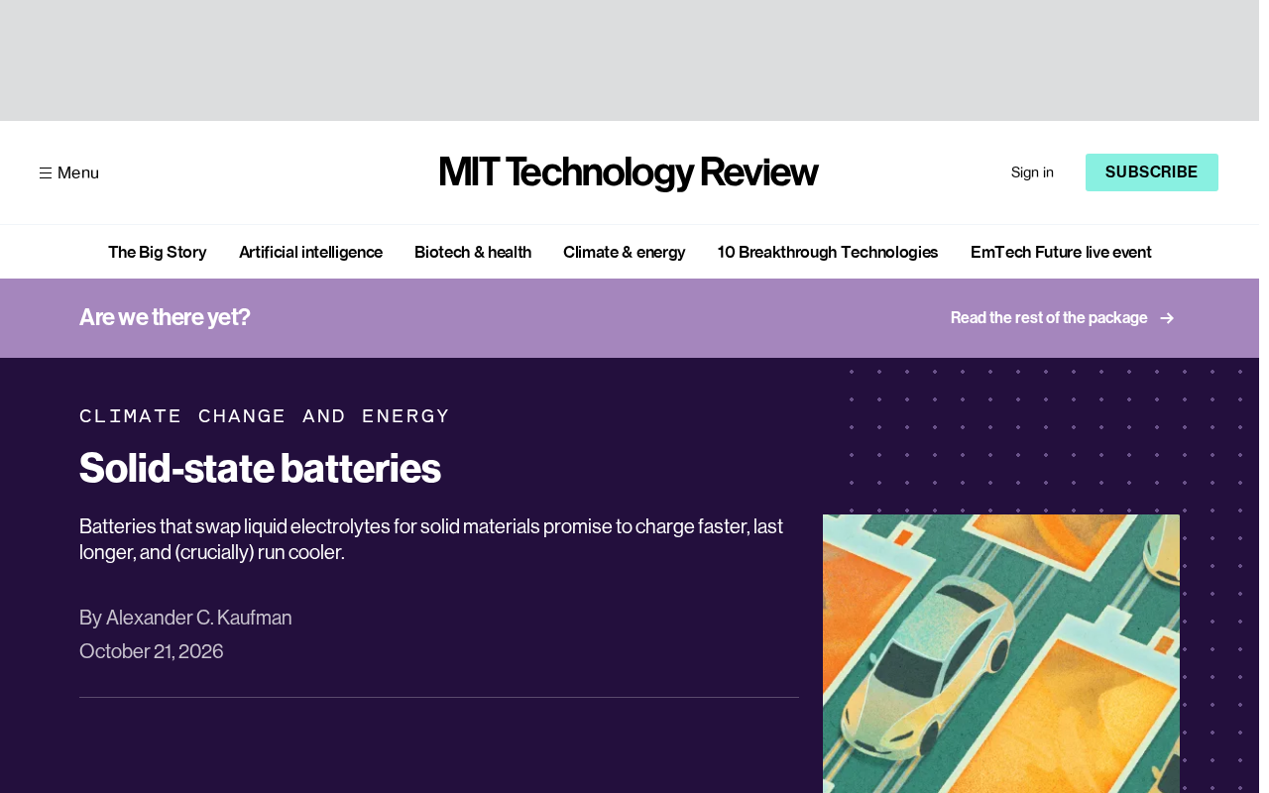Open EmTech Future live event link
Screen dimensions: 1269x793
(x=1061, y=252)
